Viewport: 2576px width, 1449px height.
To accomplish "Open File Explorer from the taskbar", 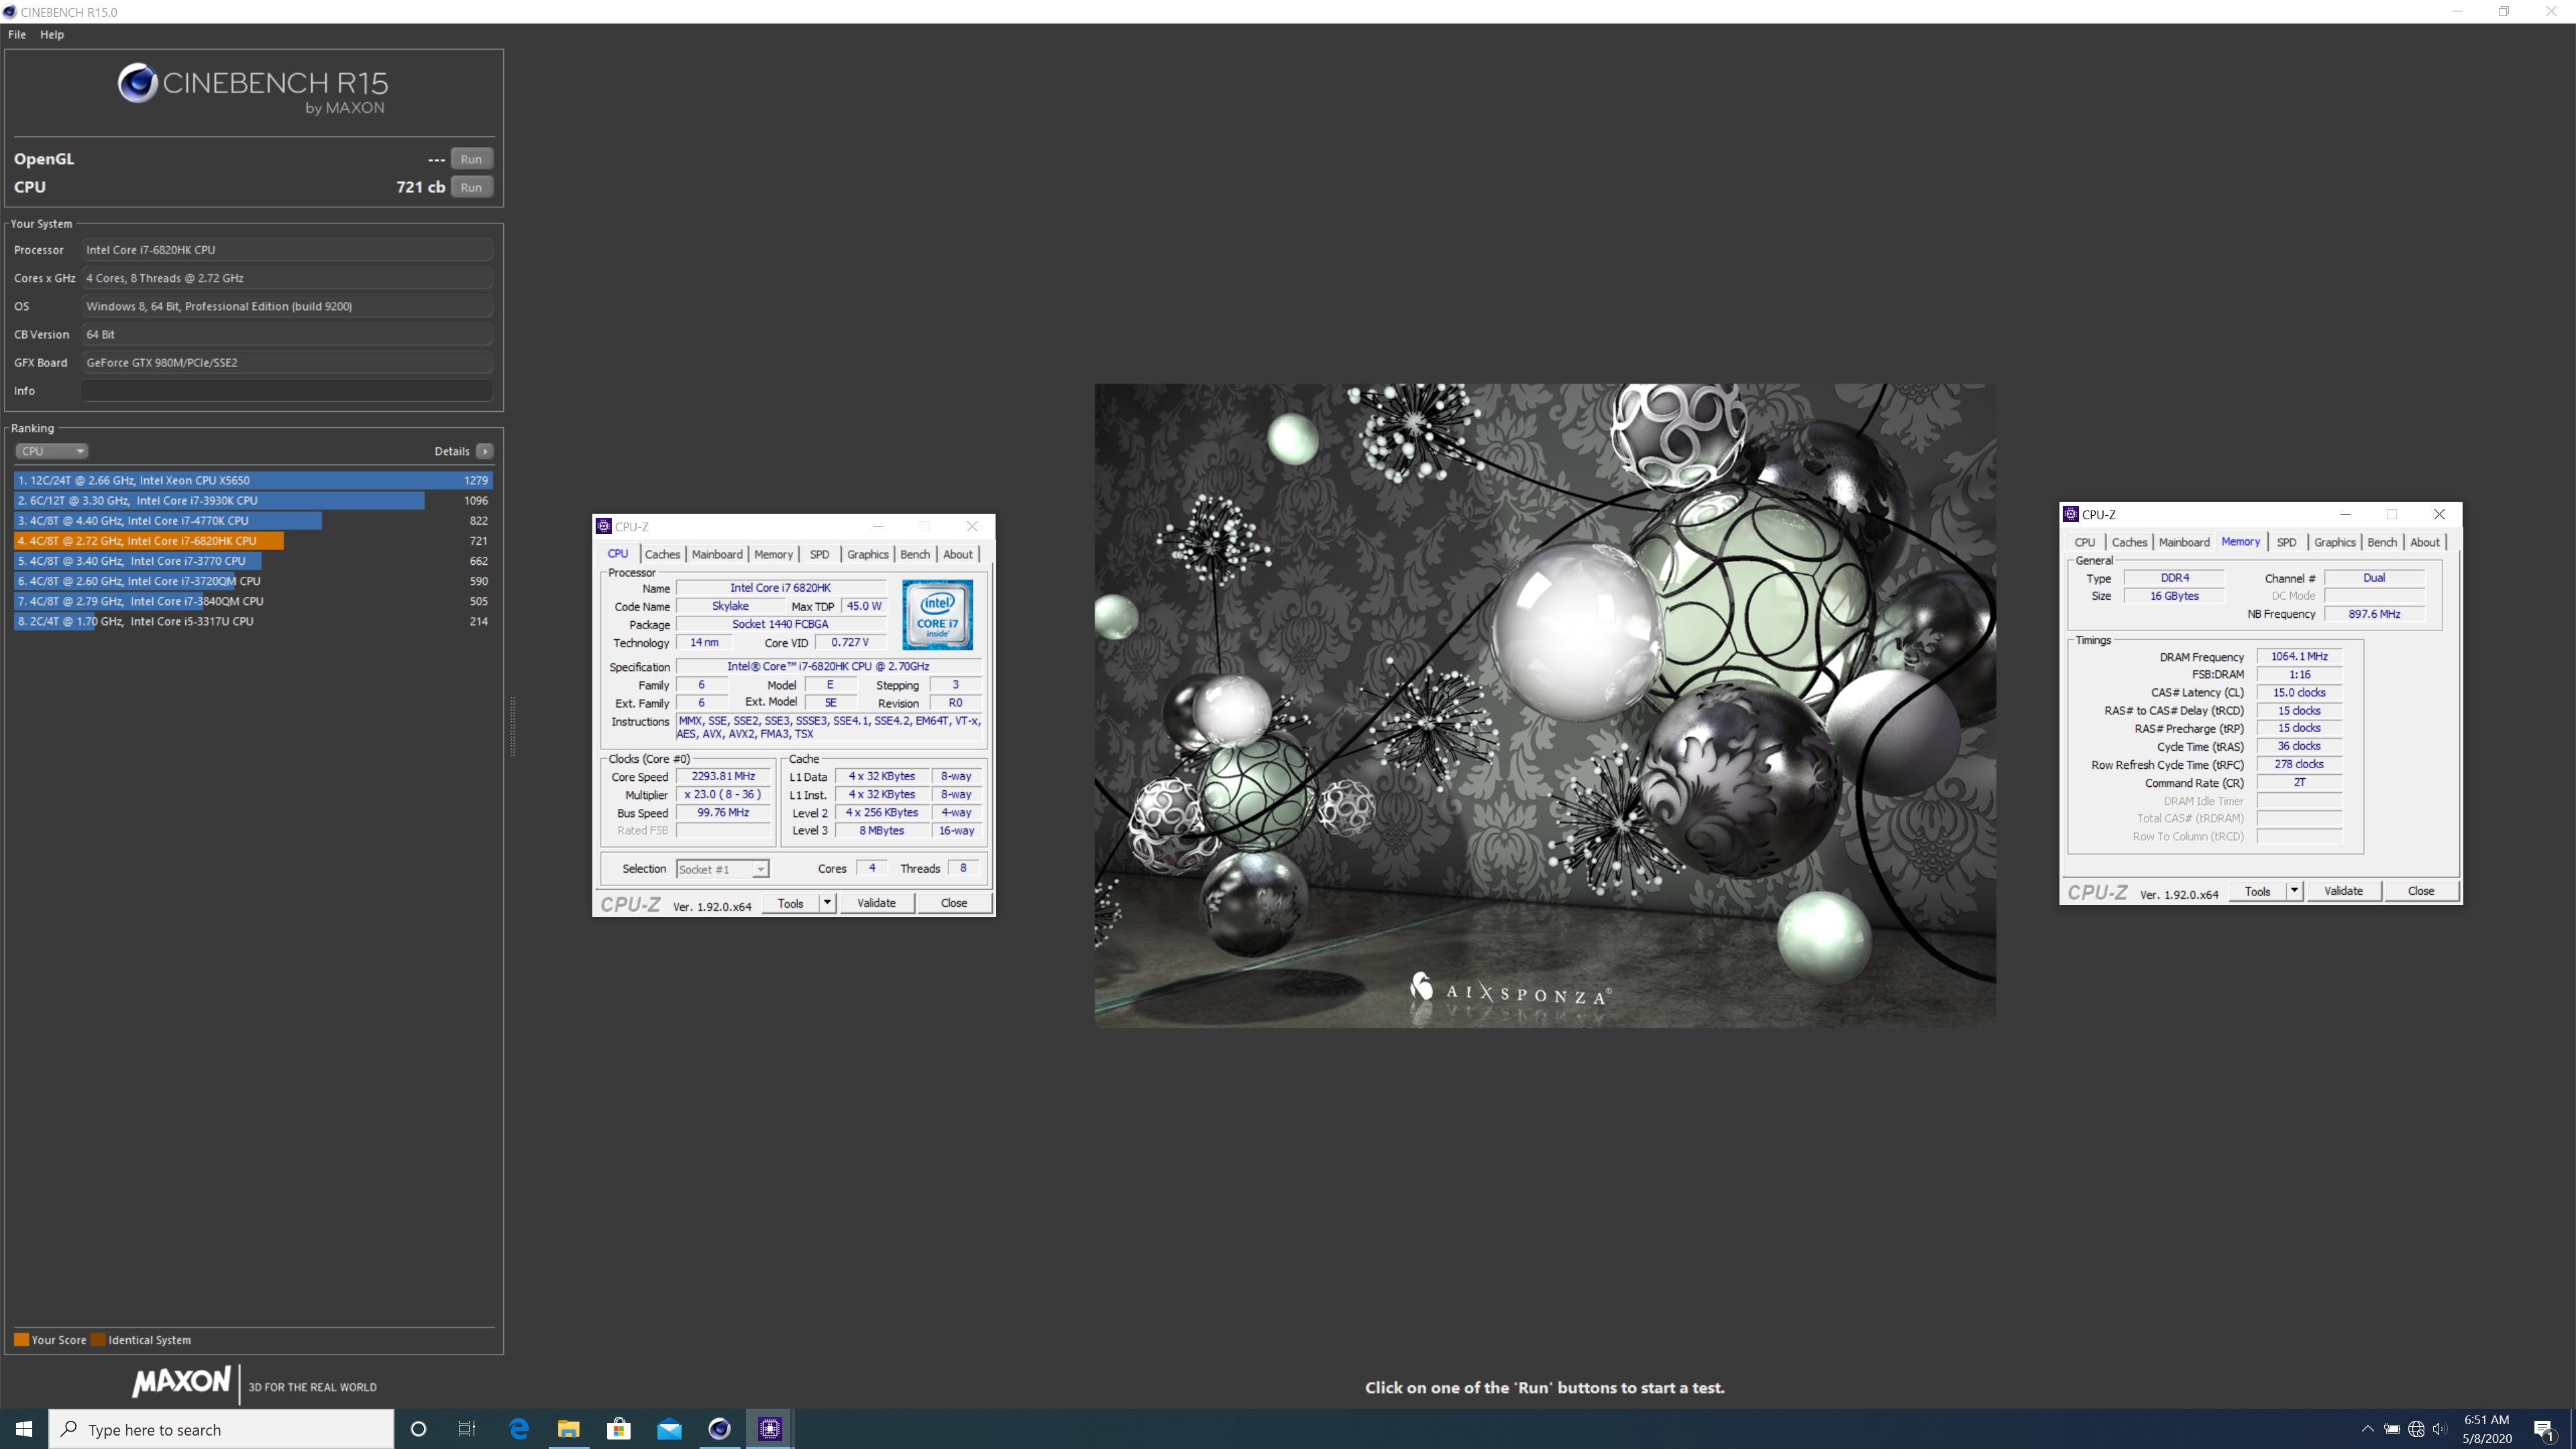I will coord(569,1429).
